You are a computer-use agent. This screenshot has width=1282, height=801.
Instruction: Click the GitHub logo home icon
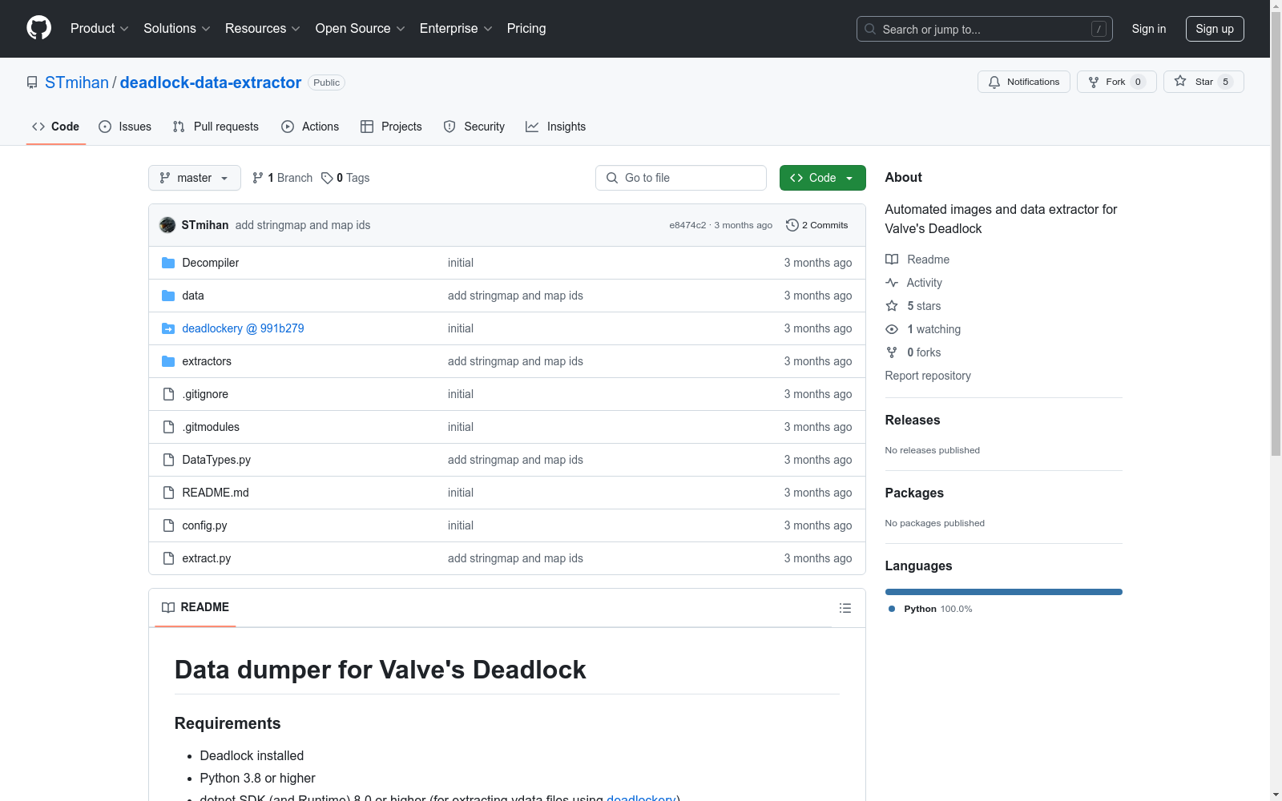(x=38, y=28)
